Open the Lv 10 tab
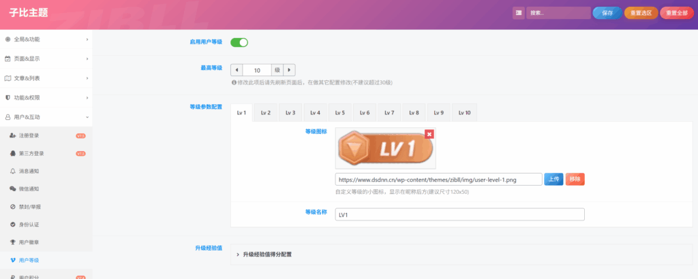This screenshot has height=279, width=698. pyautogui.click(x=464, y=113)
